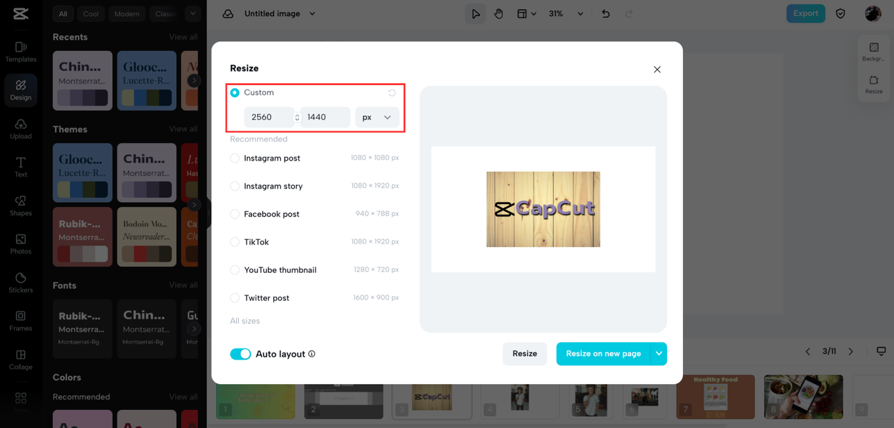Viewport: 894px width, 428px height.
Task: Select the hand pan tool
Action: tap(499, 13)
